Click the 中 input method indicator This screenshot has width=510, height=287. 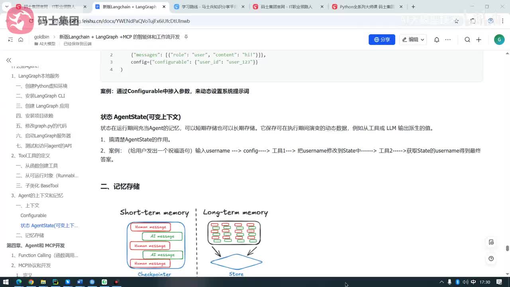tap(473, 282)
